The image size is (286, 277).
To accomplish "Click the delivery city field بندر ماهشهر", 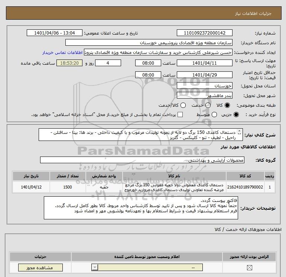I will [x=204, y=95].
